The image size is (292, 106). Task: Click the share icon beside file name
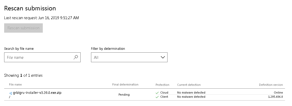pos(11,93)
